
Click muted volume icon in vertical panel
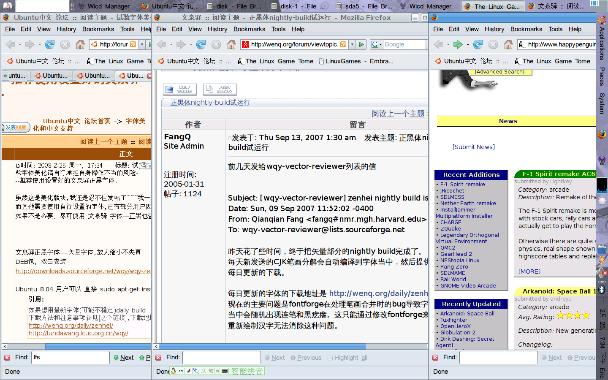click(602, 273)
